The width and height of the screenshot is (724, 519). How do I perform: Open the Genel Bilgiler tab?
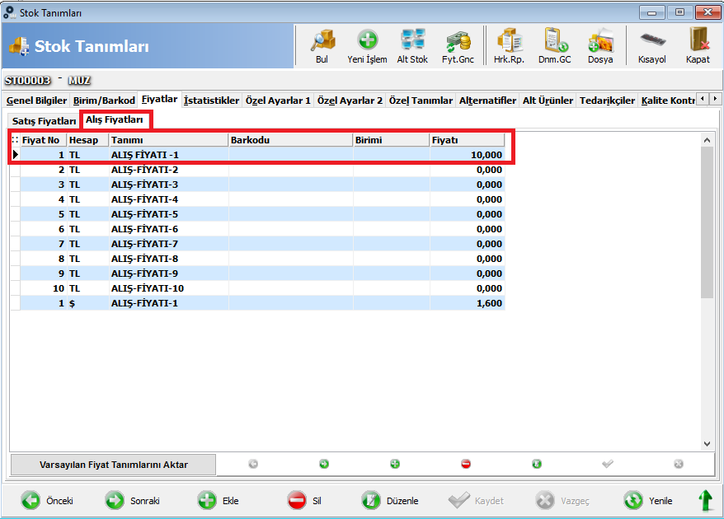click(36, 101)
